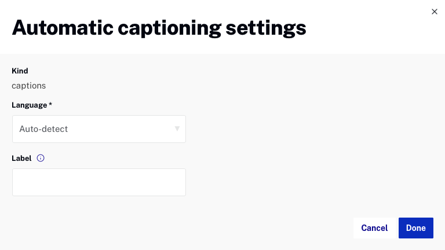Click the info icon beside Label
Image resolution: width=445 pixels, height=250 pixels.
(x=41, y=157)
